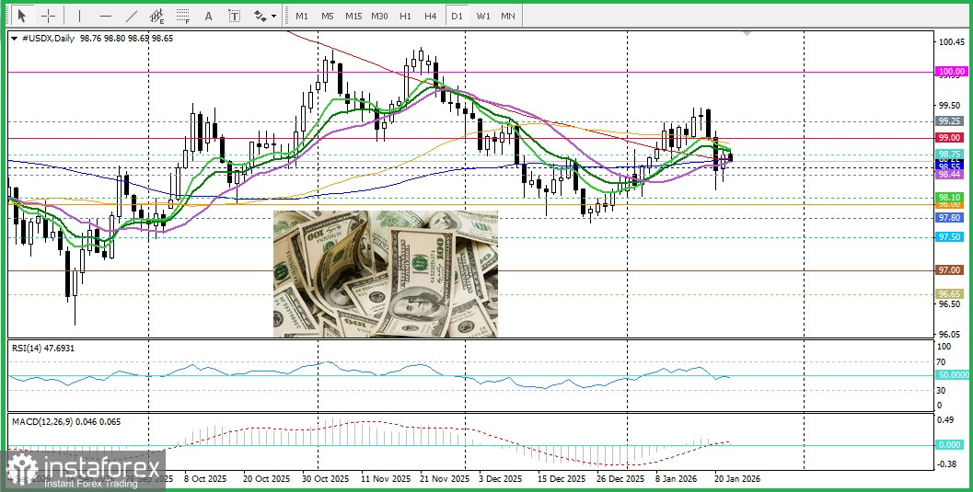Click the 21 Nov 2025 date label
Viewport: 973px width, 492px height.
445,479
